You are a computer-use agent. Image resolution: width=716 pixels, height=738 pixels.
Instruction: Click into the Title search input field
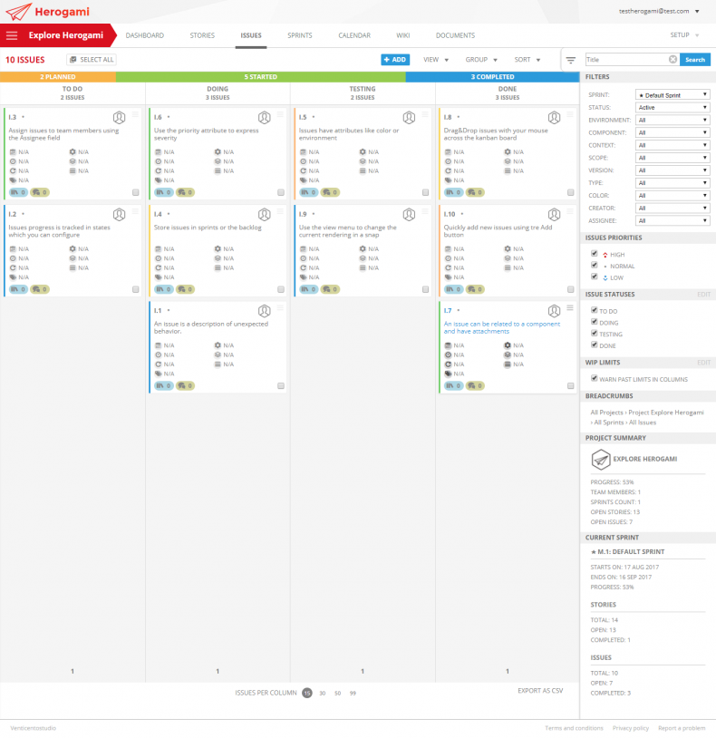click(625, 60)
